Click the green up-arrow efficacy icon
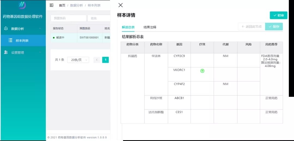This screenshot has width=294, height=141. (202, 71)
